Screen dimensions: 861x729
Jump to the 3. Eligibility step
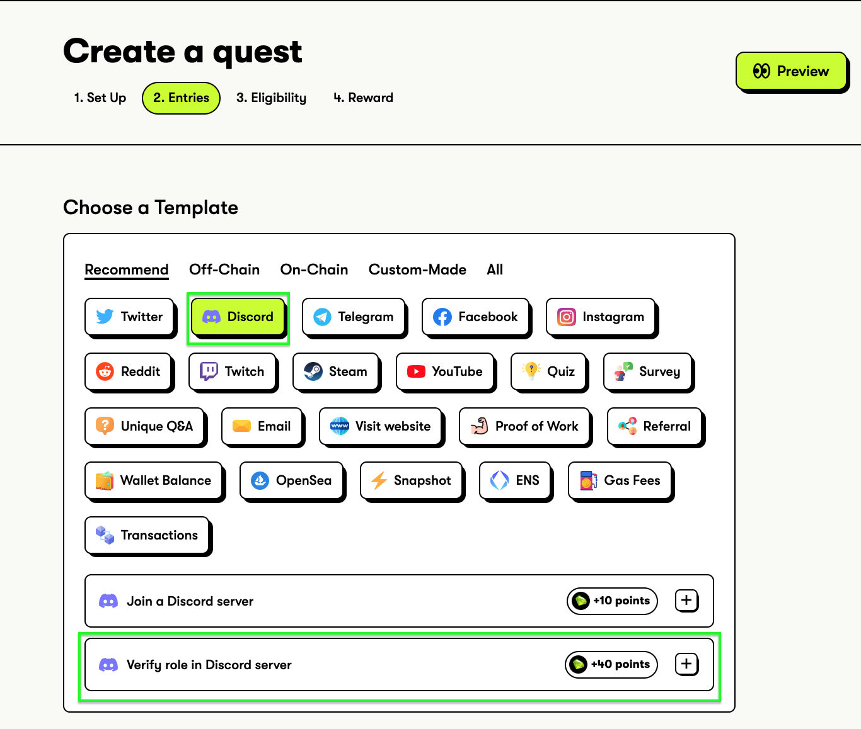(x=271, y=98)
